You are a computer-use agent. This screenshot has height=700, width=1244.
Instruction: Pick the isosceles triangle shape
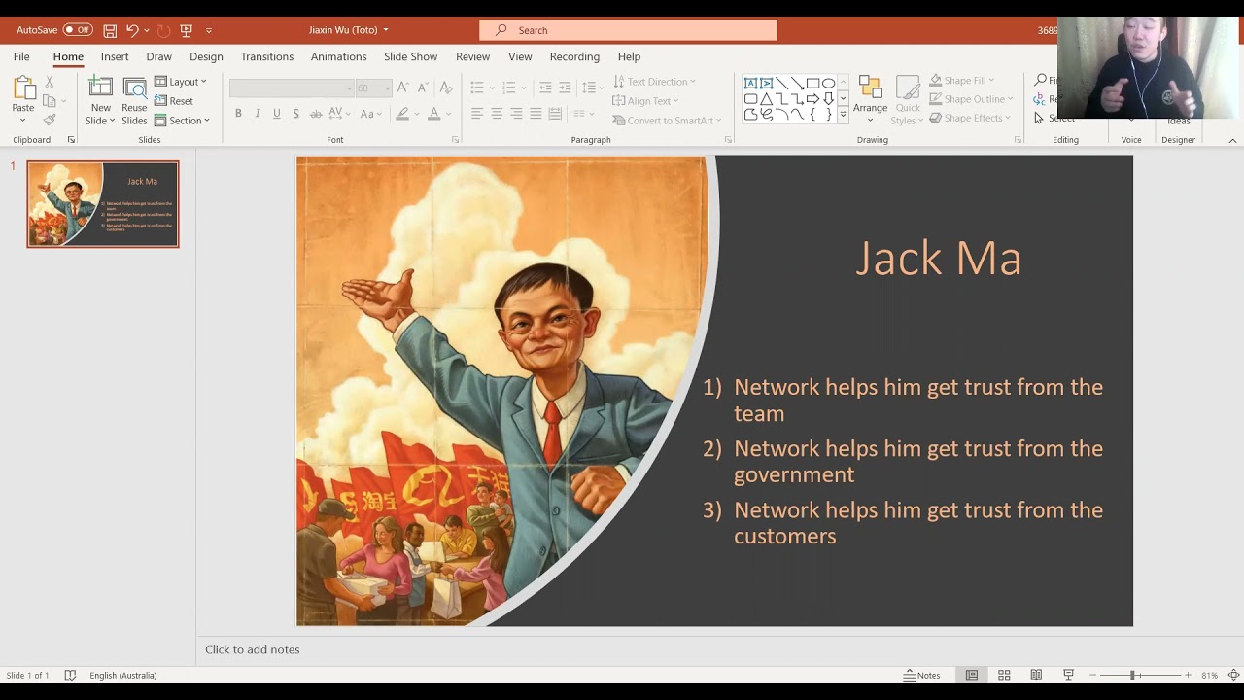[x=766, y=98]
